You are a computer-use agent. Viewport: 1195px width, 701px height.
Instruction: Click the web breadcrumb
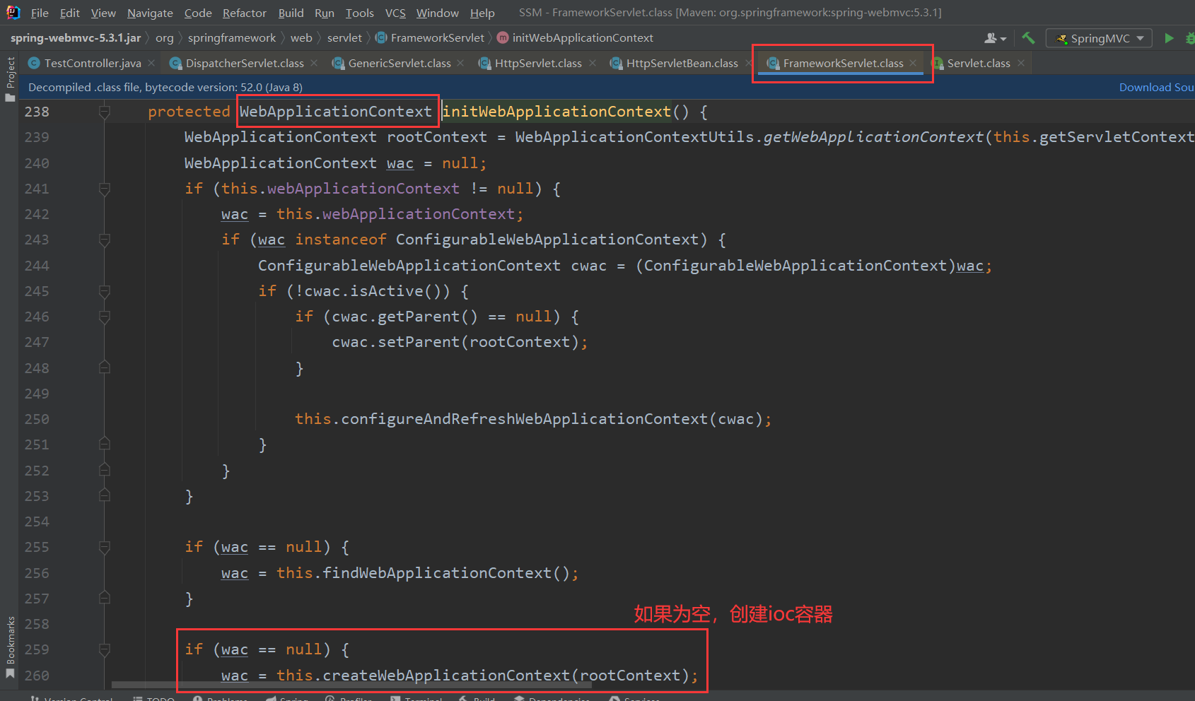point(301,37)
